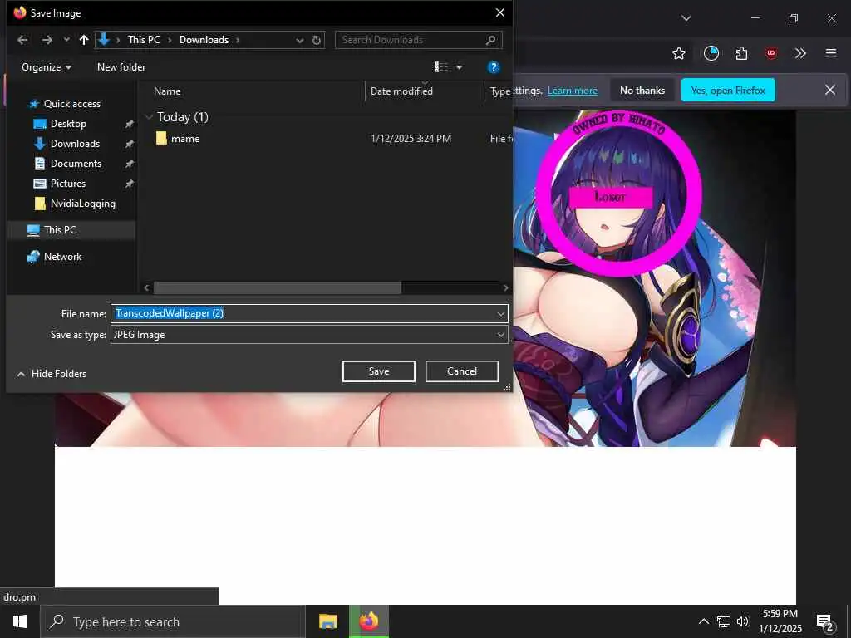Image resolution: width=851 pixels, height=638 pixels.
Task: Sort files by Name column header
Action: pyautogui.click(x=167, y=91)
